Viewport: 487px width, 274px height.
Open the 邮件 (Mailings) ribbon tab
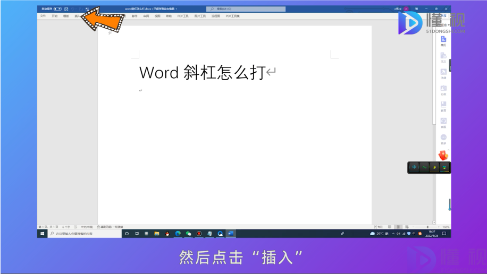click(135, 16)
